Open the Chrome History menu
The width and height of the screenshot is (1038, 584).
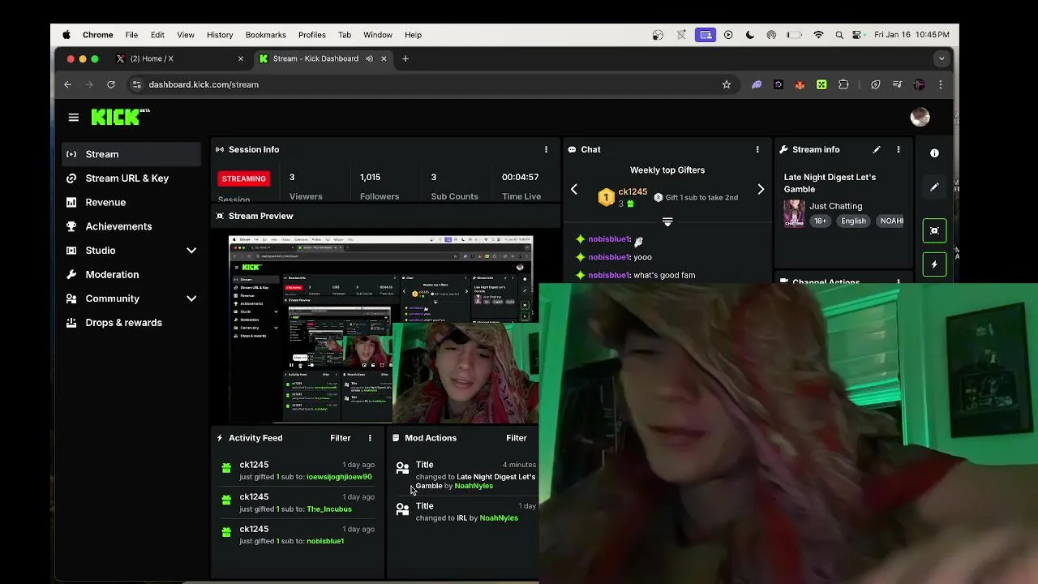coord(220,35)
